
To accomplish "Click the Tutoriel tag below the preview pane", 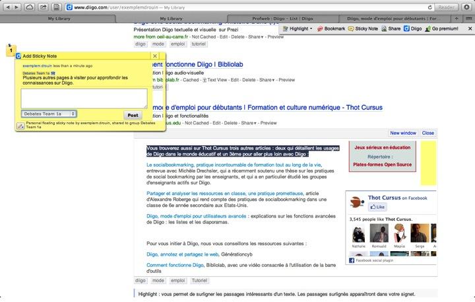I will click(199, 280).
